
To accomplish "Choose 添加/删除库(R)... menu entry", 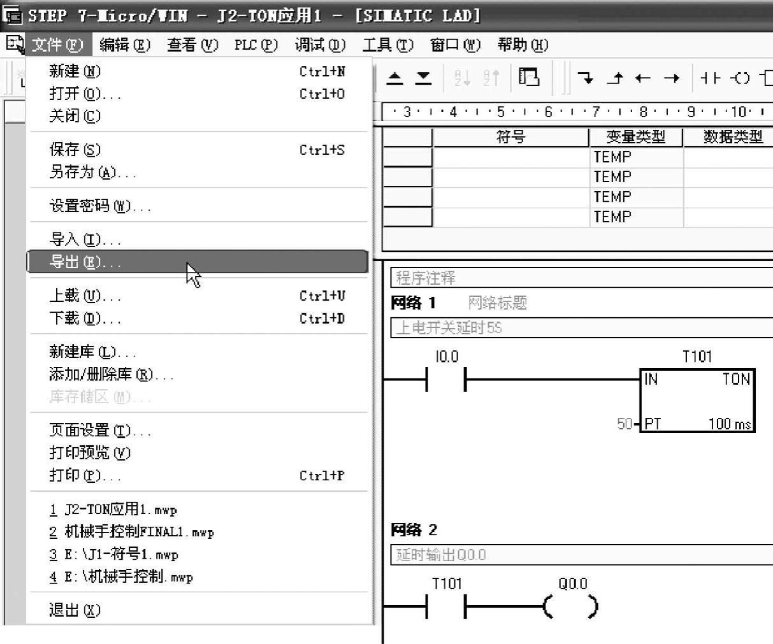I will pos(198,374).
